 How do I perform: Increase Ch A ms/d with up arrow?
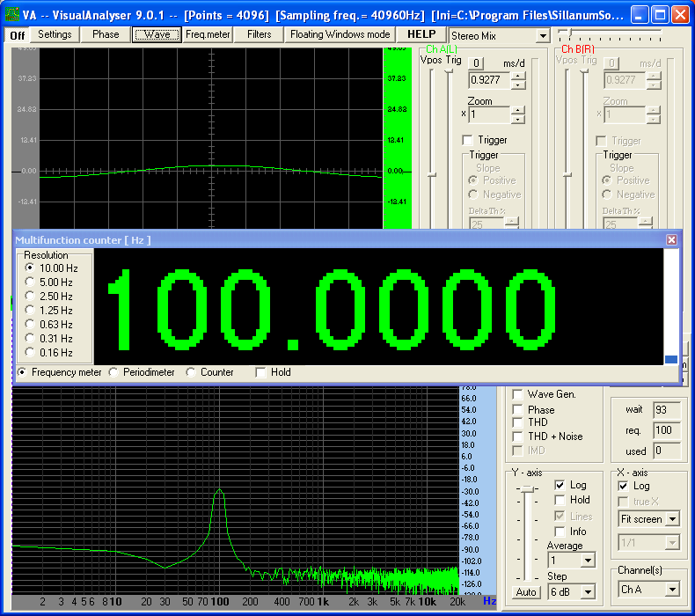517,75
